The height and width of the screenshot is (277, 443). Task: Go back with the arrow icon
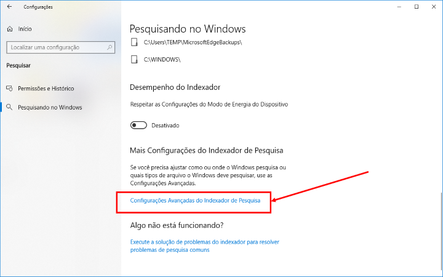(x=9, y=7)
